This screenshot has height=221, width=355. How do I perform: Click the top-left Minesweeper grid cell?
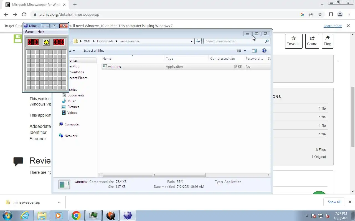click(x=29, y=52)
